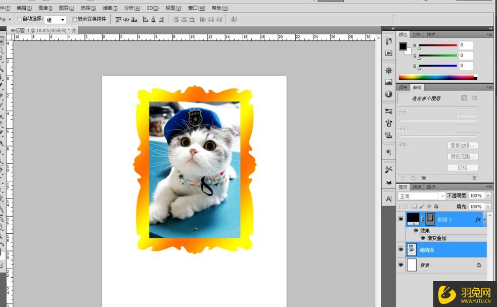
Task: Open Masks panel options menu
Action: tap(489, 87)
